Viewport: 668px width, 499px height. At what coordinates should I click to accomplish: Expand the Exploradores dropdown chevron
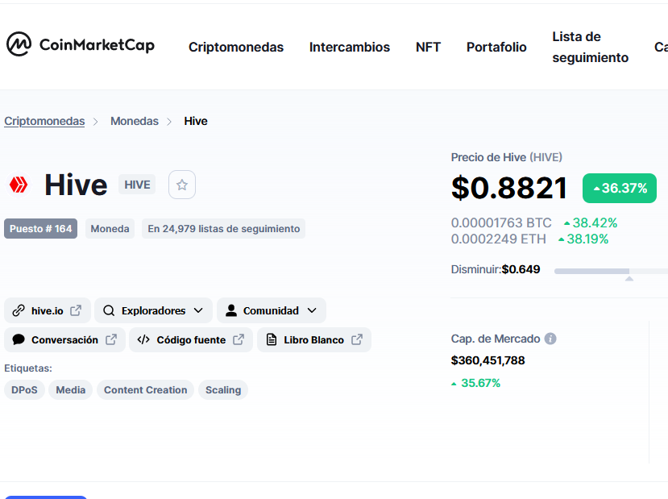(198, 310)
